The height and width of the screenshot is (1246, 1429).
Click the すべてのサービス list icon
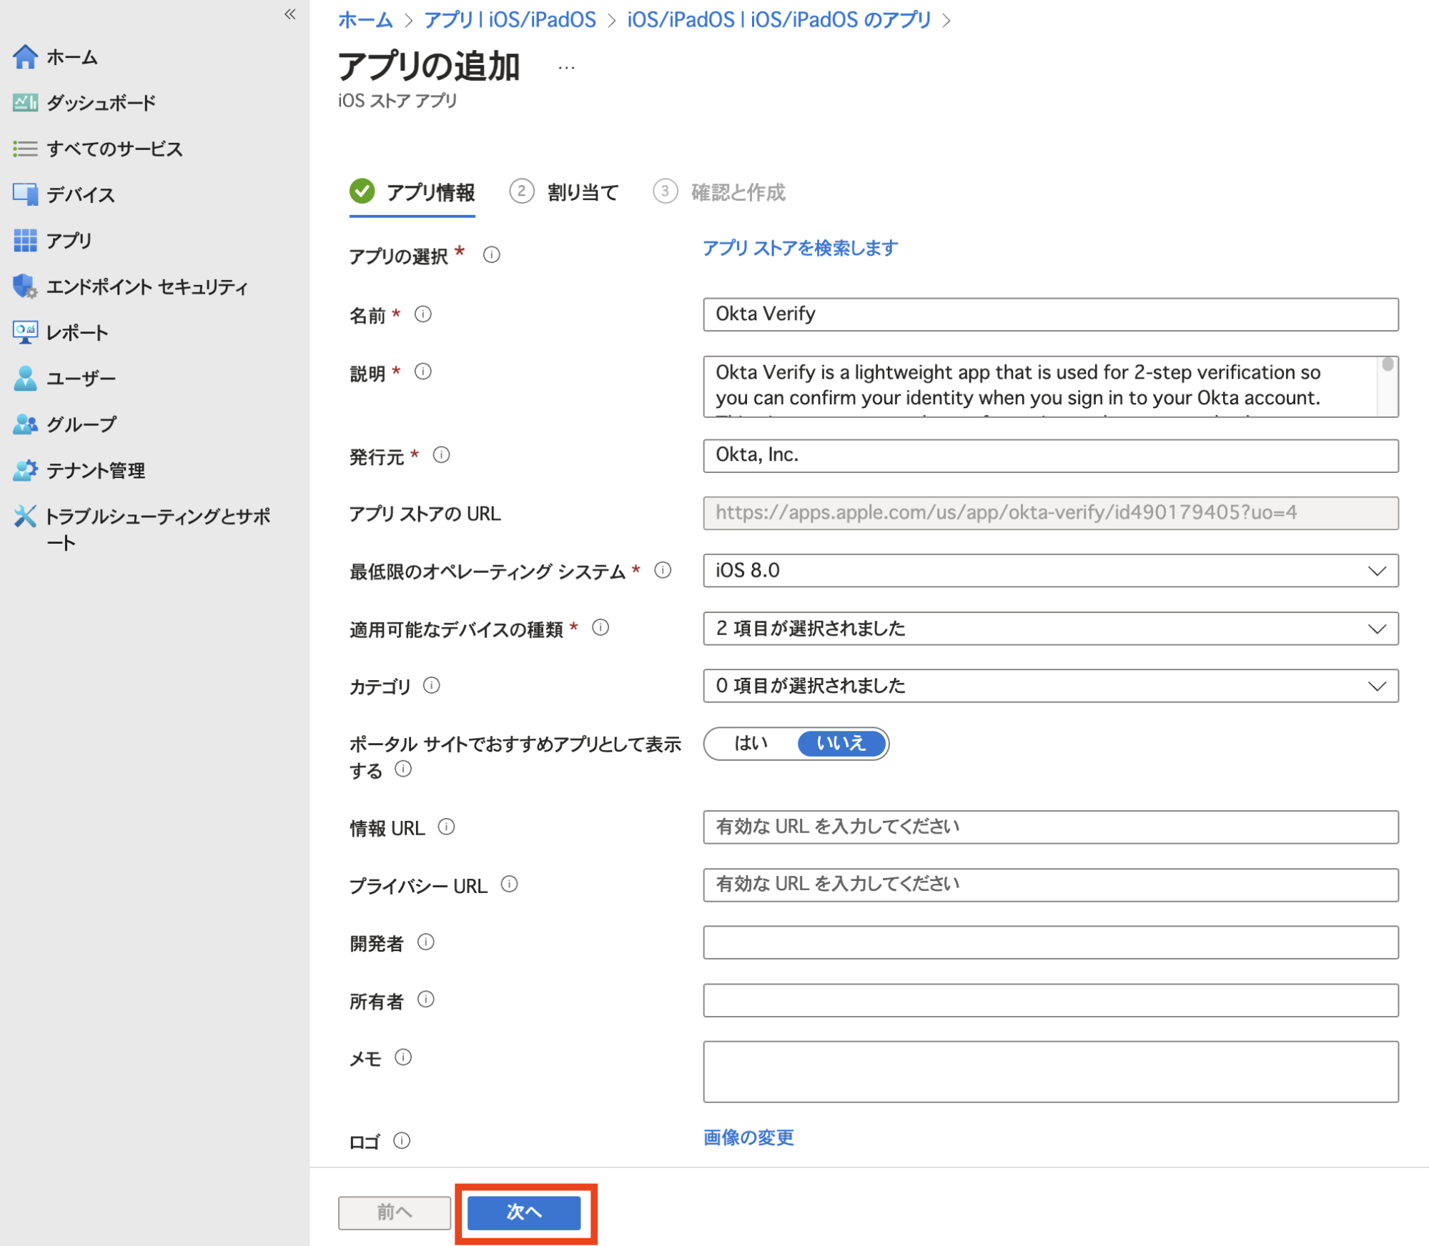pos(25,149)
